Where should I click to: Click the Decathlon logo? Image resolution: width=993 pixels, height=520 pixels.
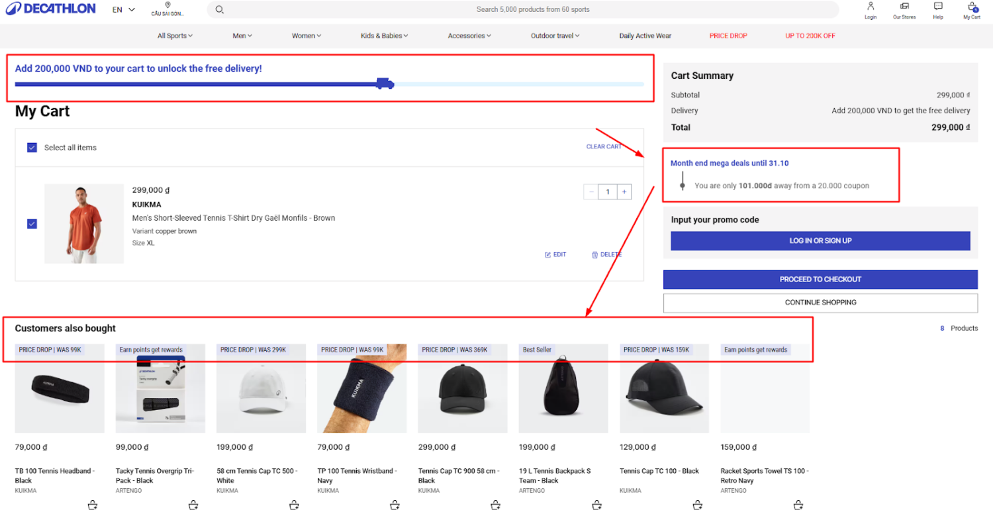click(50, 9)
